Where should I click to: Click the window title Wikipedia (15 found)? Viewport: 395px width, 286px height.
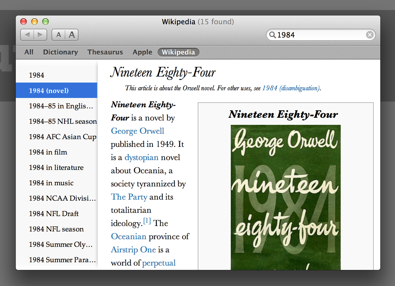[198, 22]
